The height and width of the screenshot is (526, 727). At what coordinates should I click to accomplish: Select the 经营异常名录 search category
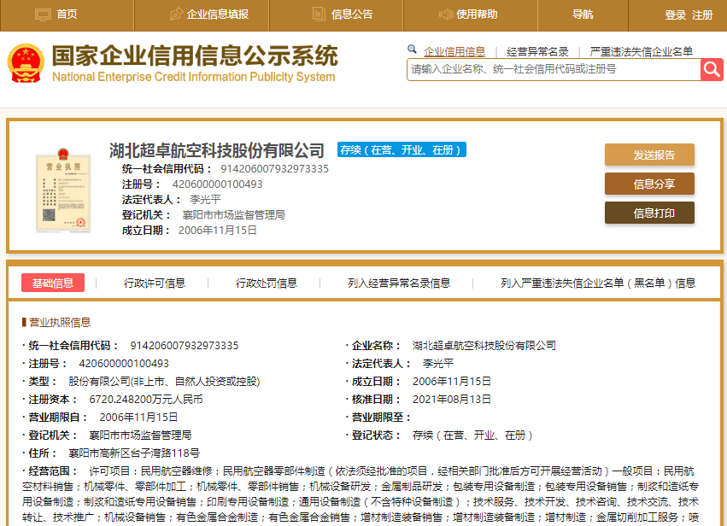tap(537, 51)
